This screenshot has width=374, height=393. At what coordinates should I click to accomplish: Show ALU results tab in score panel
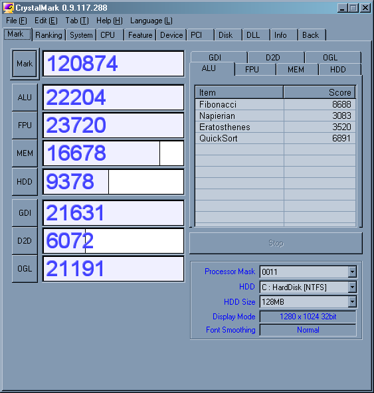coord(212,68)
